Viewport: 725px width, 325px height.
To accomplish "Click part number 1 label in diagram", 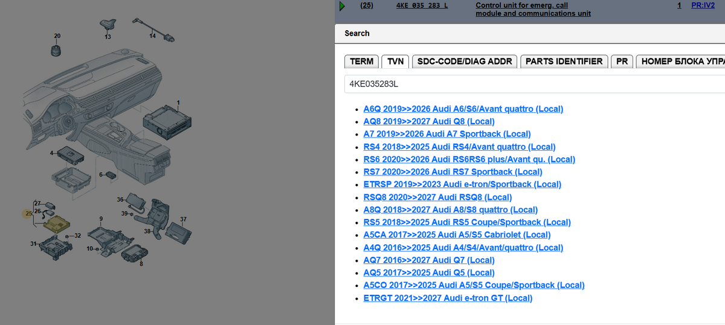I will [x=178, y=102].
